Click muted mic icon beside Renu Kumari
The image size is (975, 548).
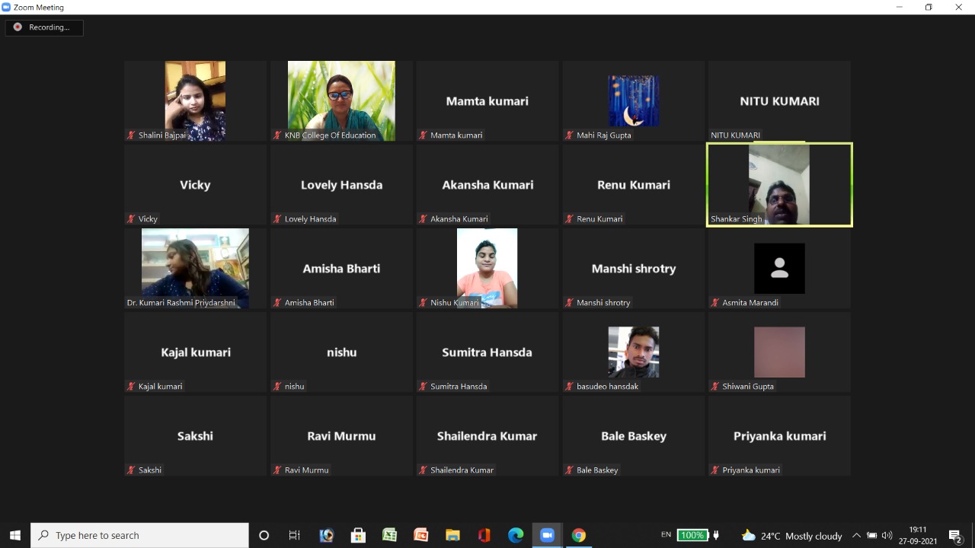tap(569, 218)
